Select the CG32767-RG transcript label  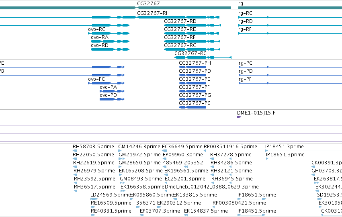(180, 45)
